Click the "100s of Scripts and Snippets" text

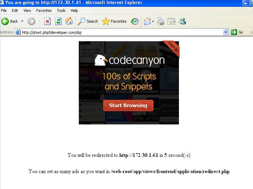[x=129, y=81]
